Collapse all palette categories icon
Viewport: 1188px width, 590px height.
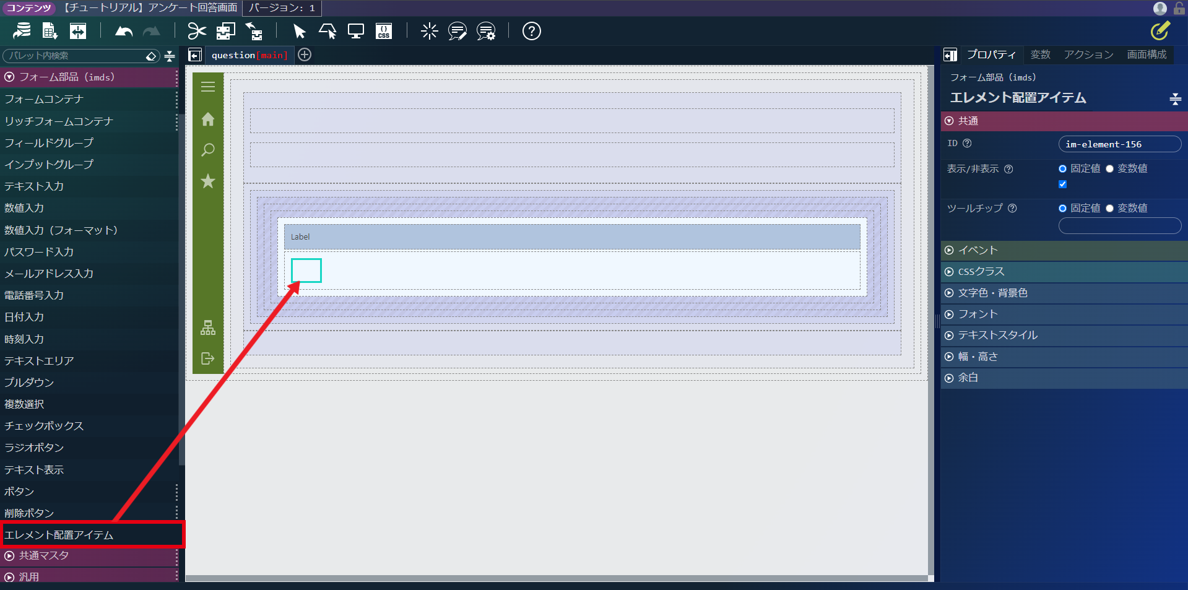pos(170,56)
